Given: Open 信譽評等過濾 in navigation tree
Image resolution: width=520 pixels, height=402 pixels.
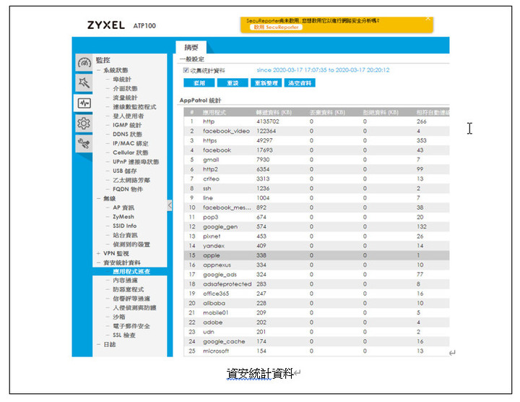Looking at the screenshot, I should pos(131,299).
